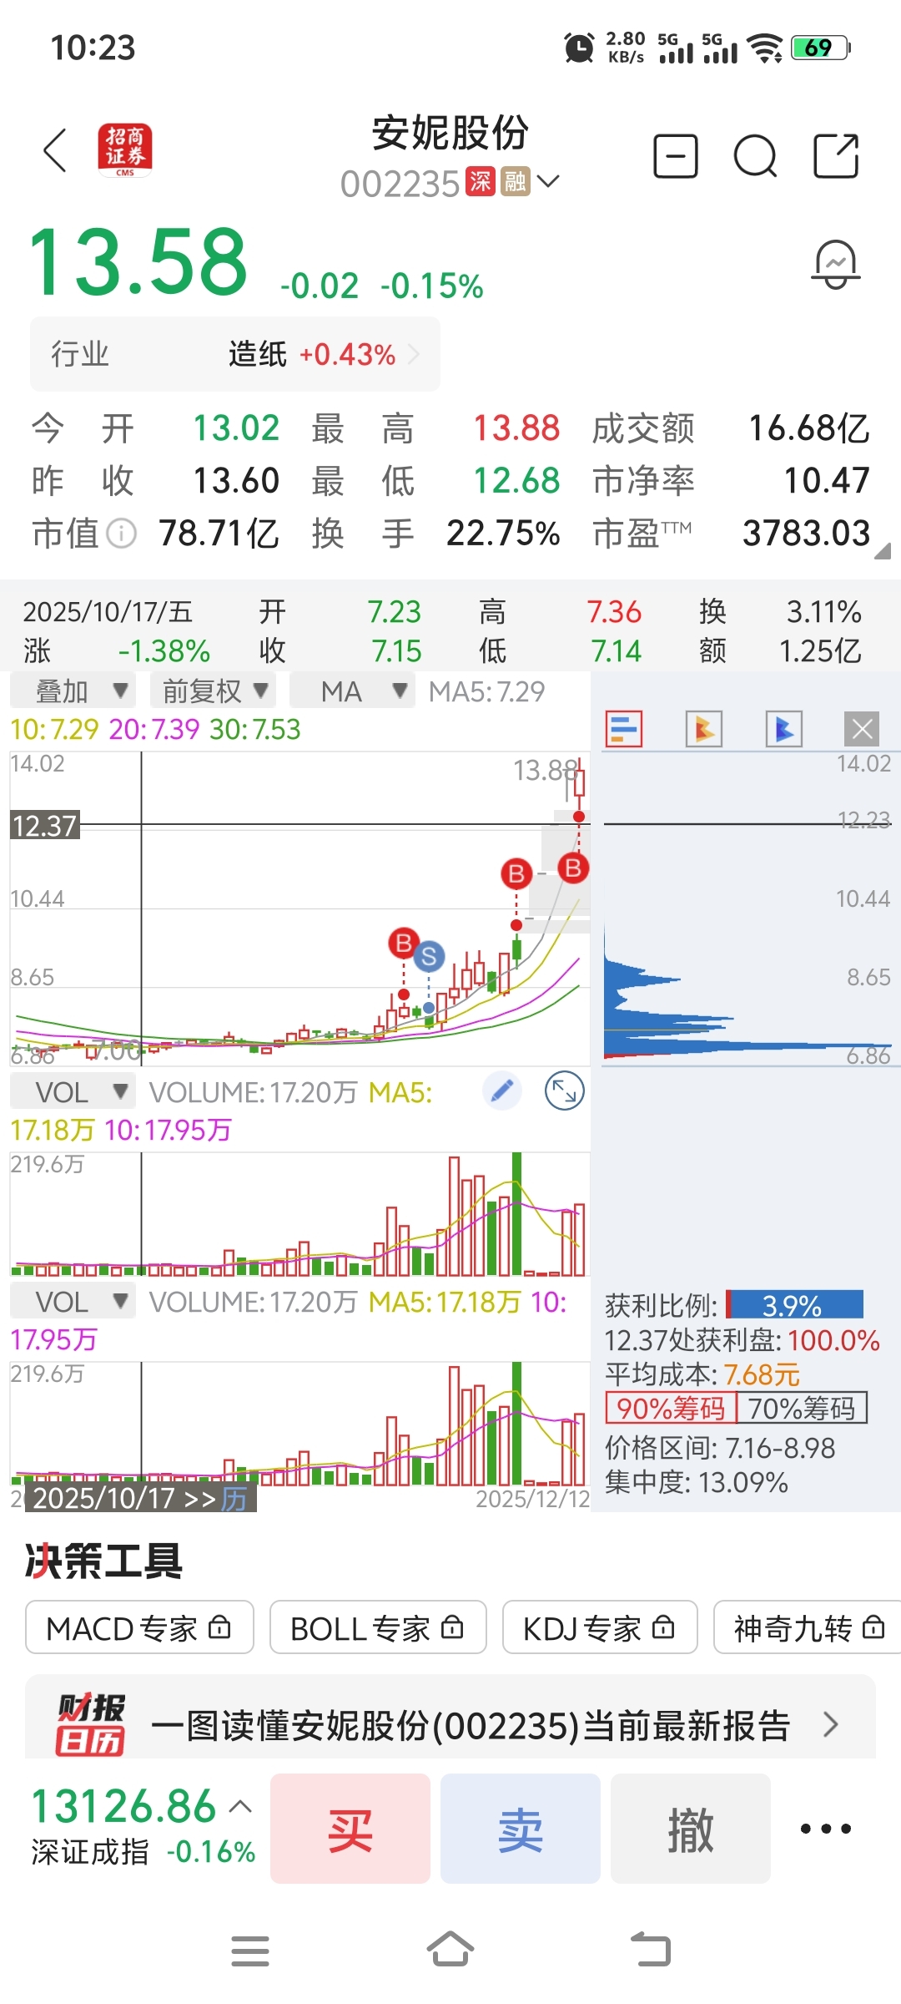
Task: Tap the 获利比例 3.9% bar
Action: click(794, 1305)
